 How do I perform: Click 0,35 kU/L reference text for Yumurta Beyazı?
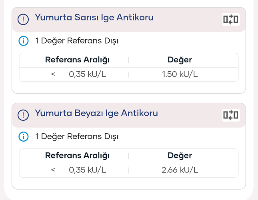87,170
